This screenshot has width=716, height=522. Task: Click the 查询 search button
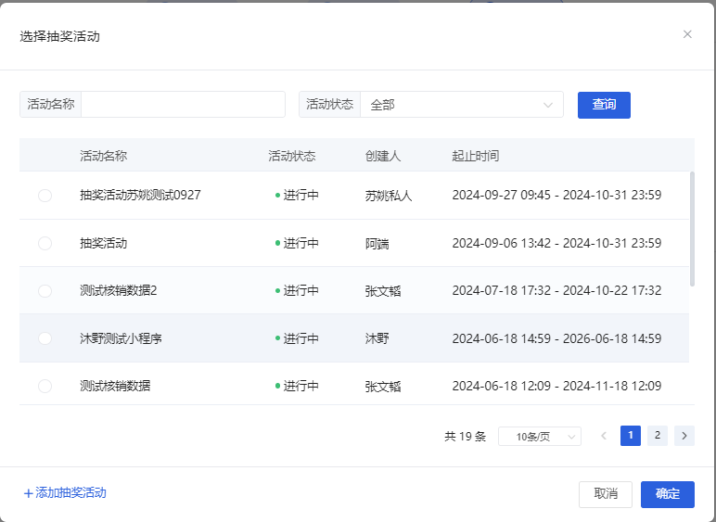point(604,105)
